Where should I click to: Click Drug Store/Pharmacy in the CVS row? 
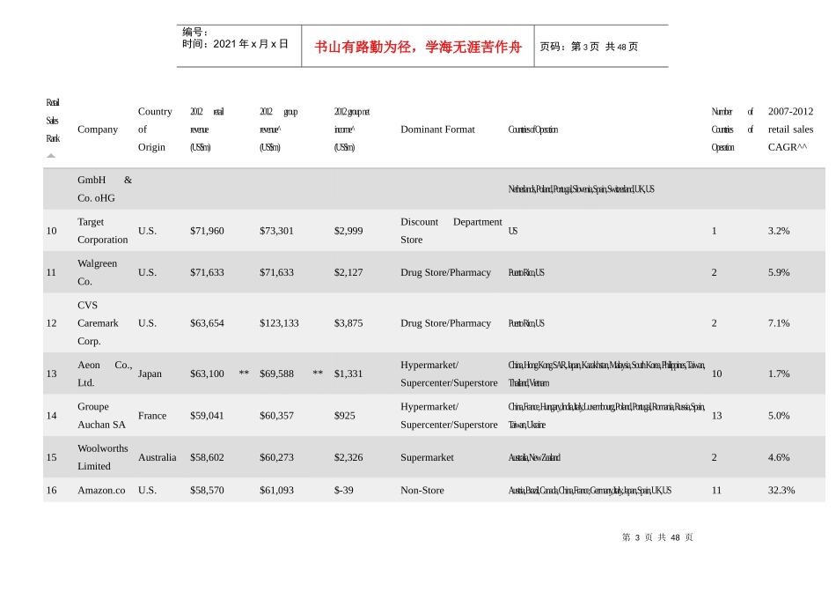[x=446, y=323]
